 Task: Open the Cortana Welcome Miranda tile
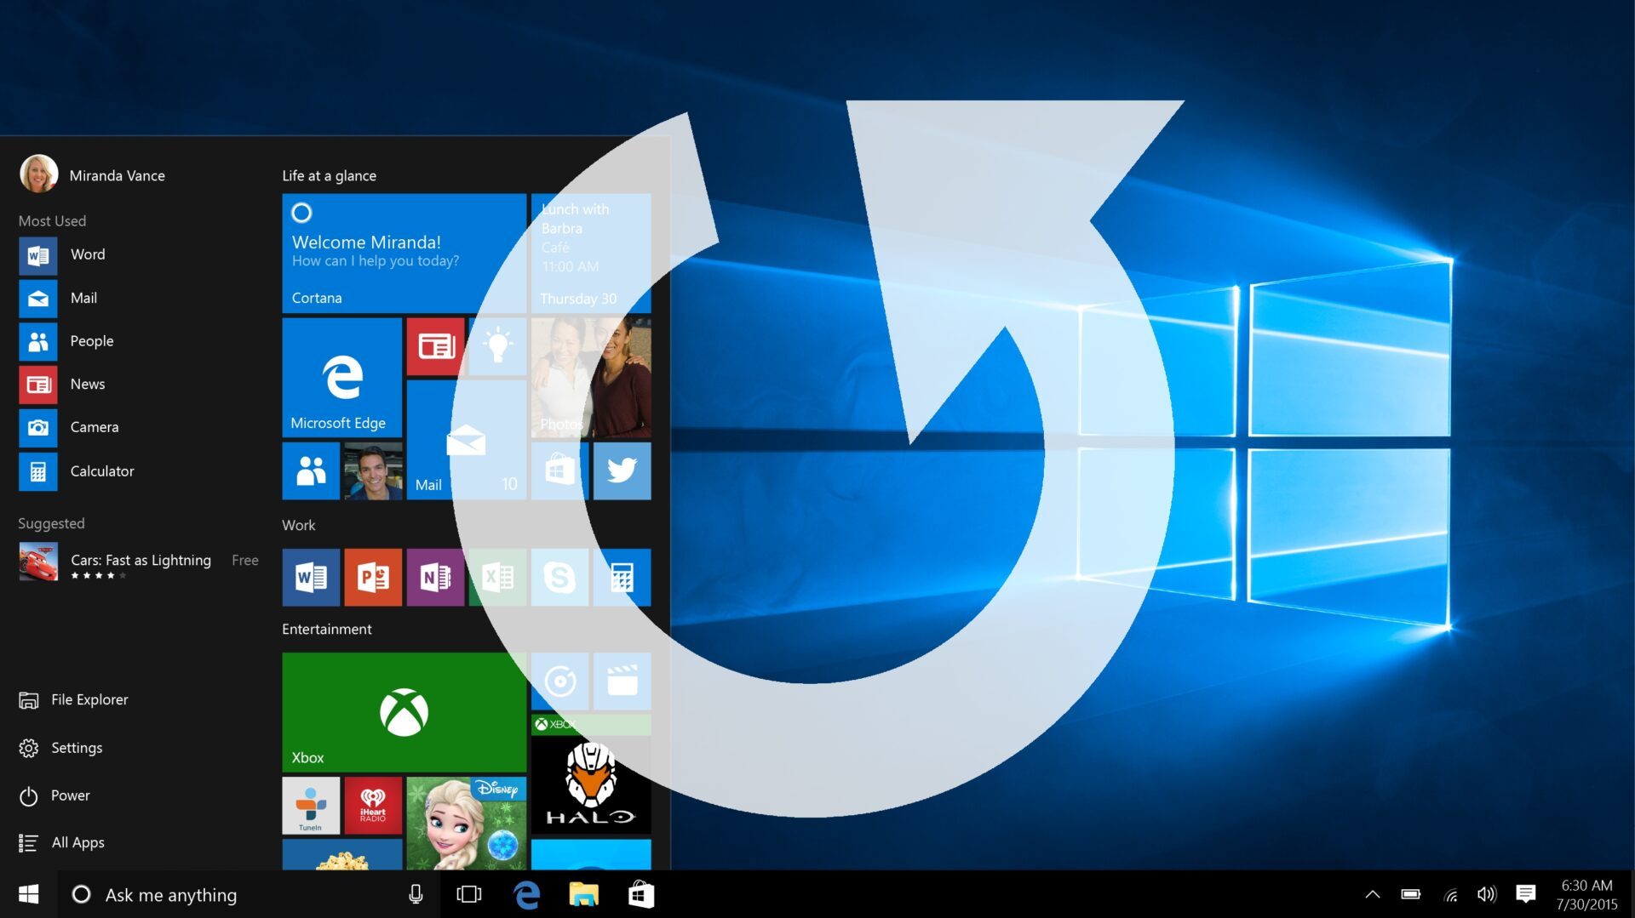(404, 254)
